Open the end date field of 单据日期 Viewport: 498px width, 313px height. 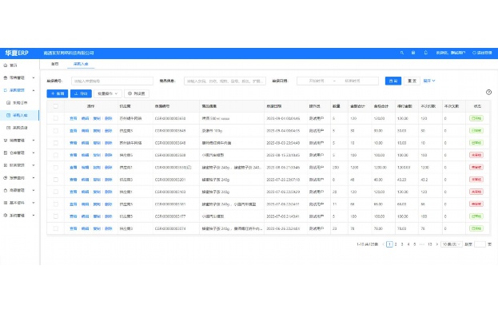click(353, 81)
